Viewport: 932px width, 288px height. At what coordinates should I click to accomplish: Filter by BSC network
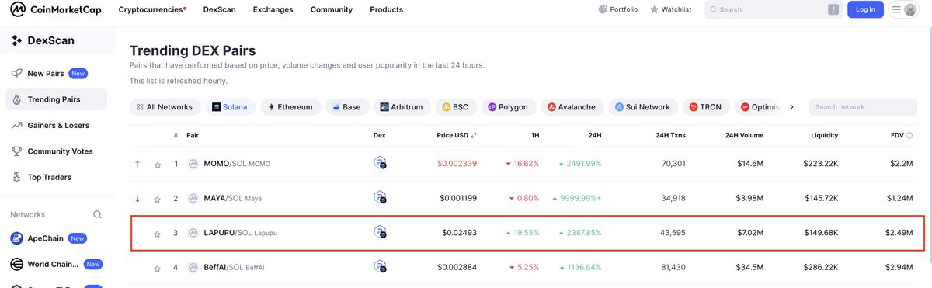click(456, 107)
